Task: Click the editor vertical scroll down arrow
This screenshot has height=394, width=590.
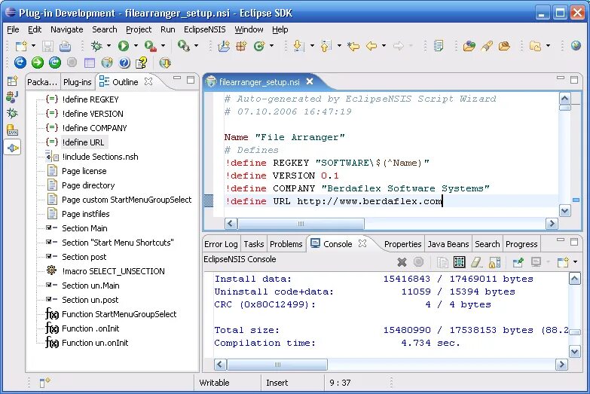Action: click(x=565, y=211)
